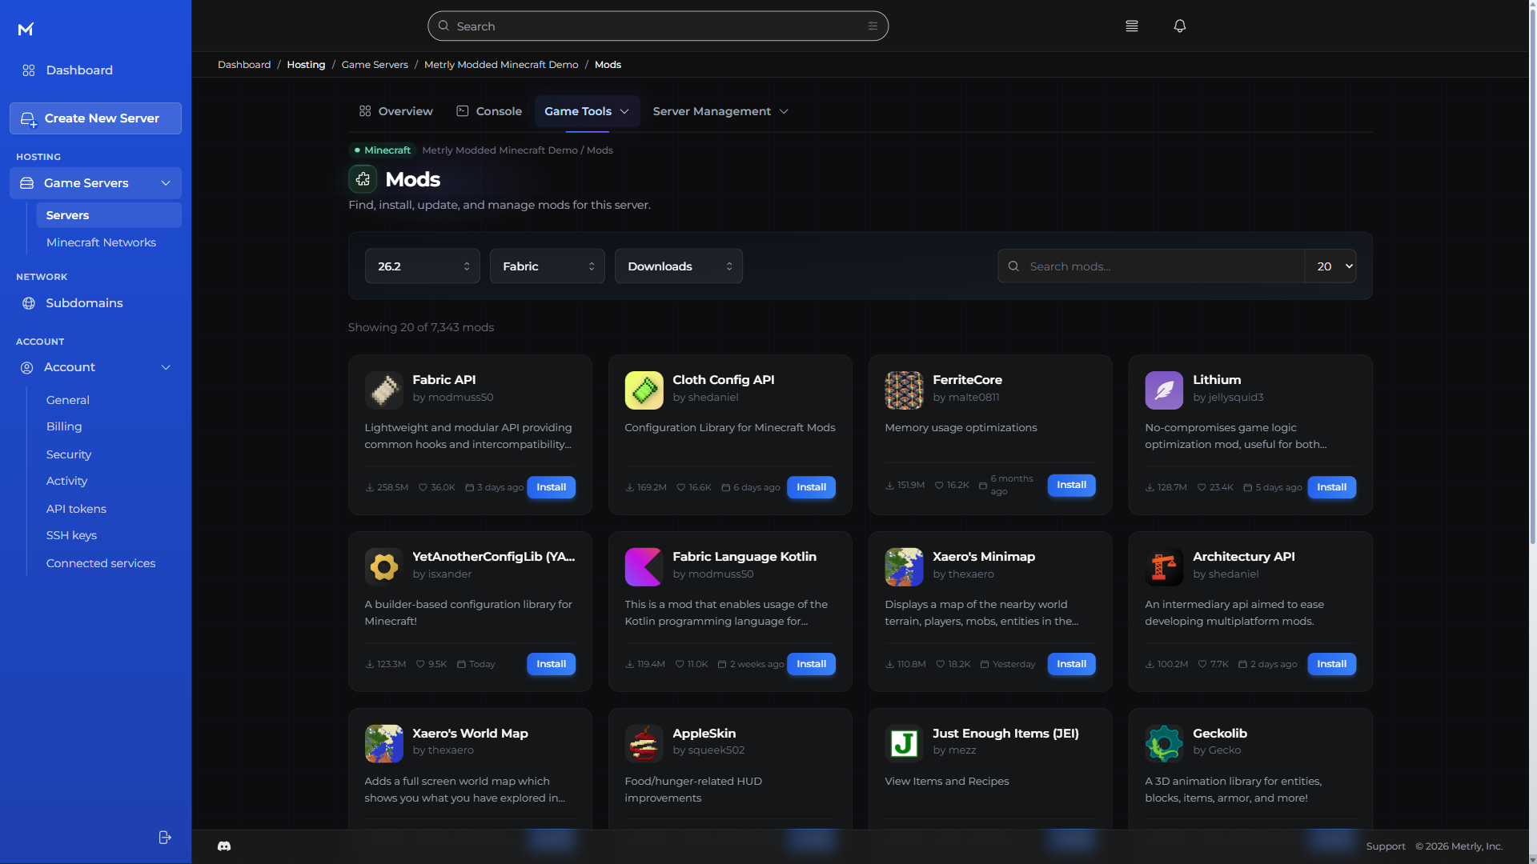The image size is (1537, 864).
Task: Change the 20 per page dropdown
Action: 1331,266
